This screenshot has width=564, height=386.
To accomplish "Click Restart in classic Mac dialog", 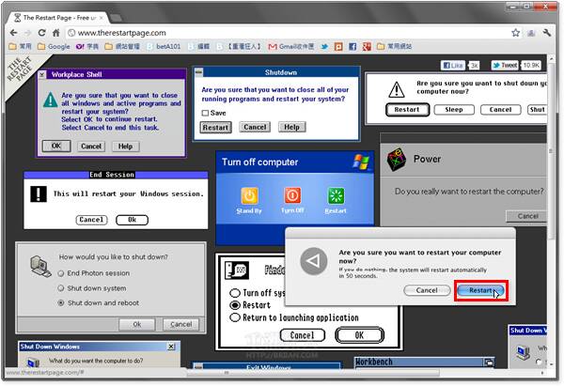I will coord(407,110).
